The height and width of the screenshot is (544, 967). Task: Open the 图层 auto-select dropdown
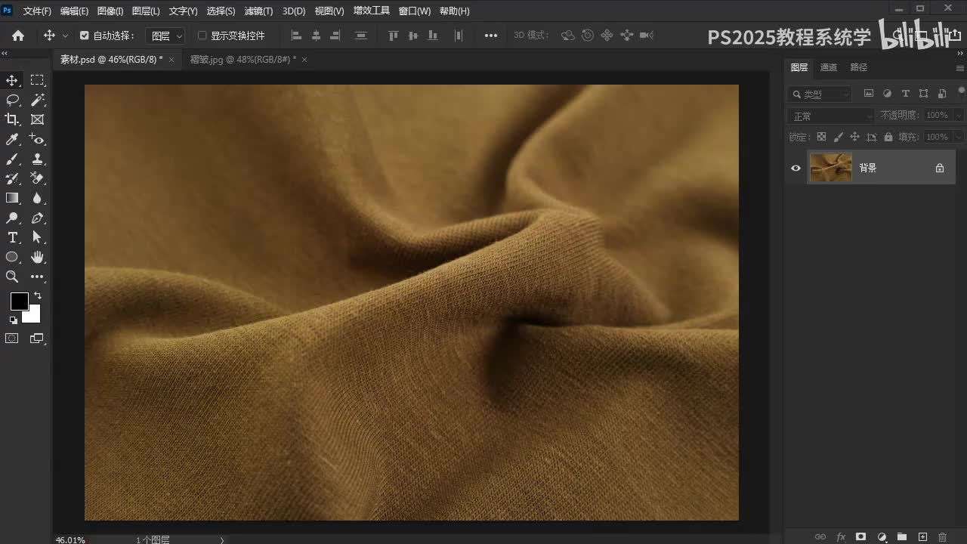(166, 36)
